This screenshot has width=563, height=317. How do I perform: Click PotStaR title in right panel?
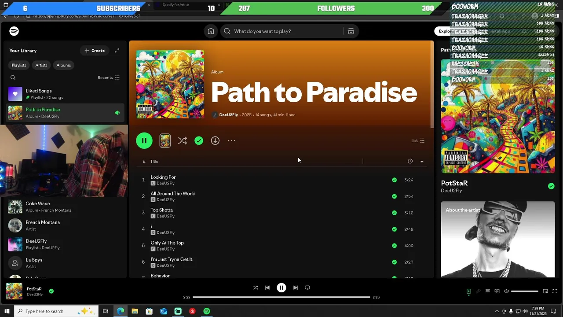tap(454, 183)
